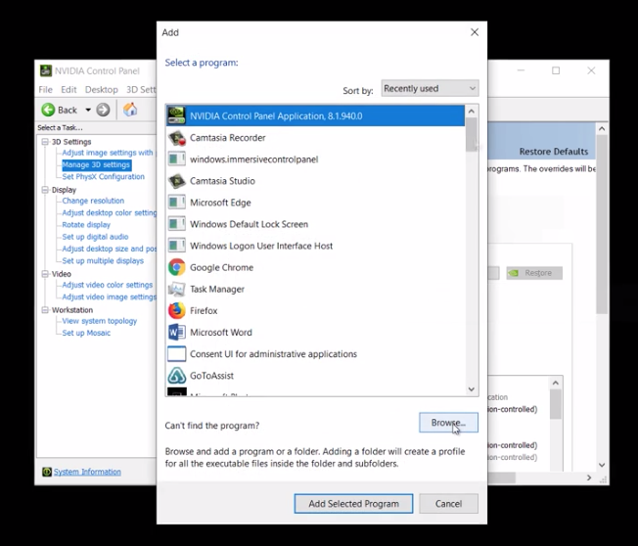Select Task Manager in program list
The height and width of the screenshot is (546, 638).
tap(315, 289)
